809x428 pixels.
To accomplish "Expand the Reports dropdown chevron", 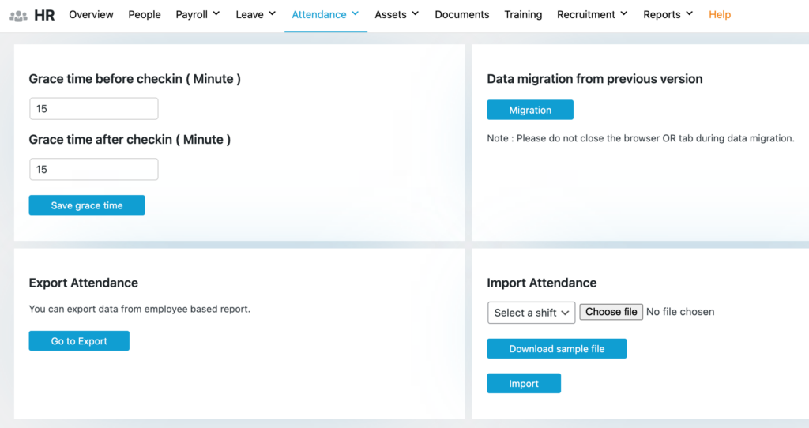I will click(689, 14).
